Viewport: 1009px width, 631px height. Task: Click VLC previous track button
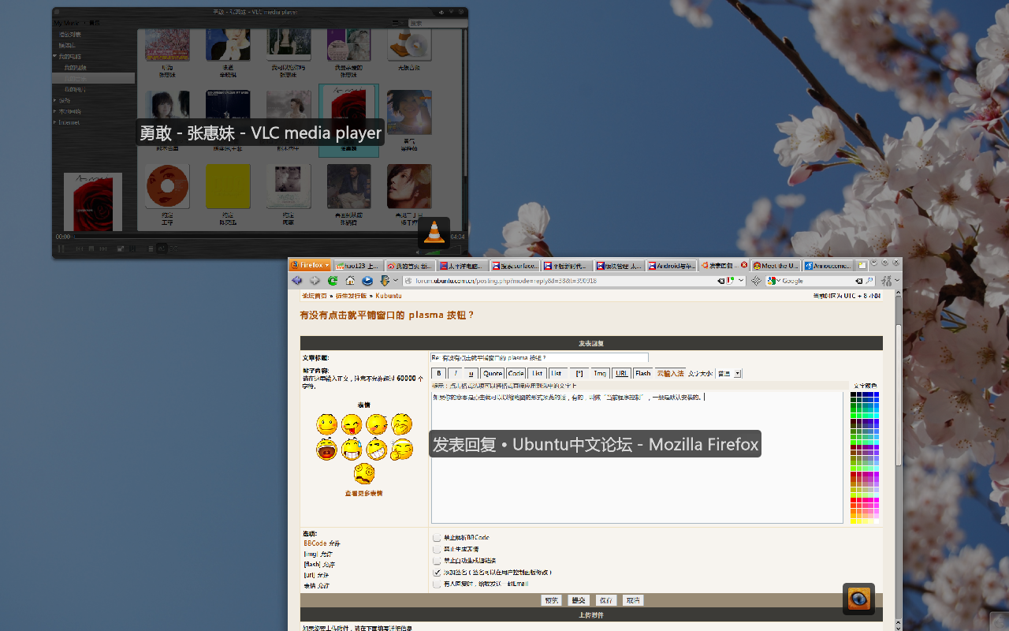click(x=80, y=248)
